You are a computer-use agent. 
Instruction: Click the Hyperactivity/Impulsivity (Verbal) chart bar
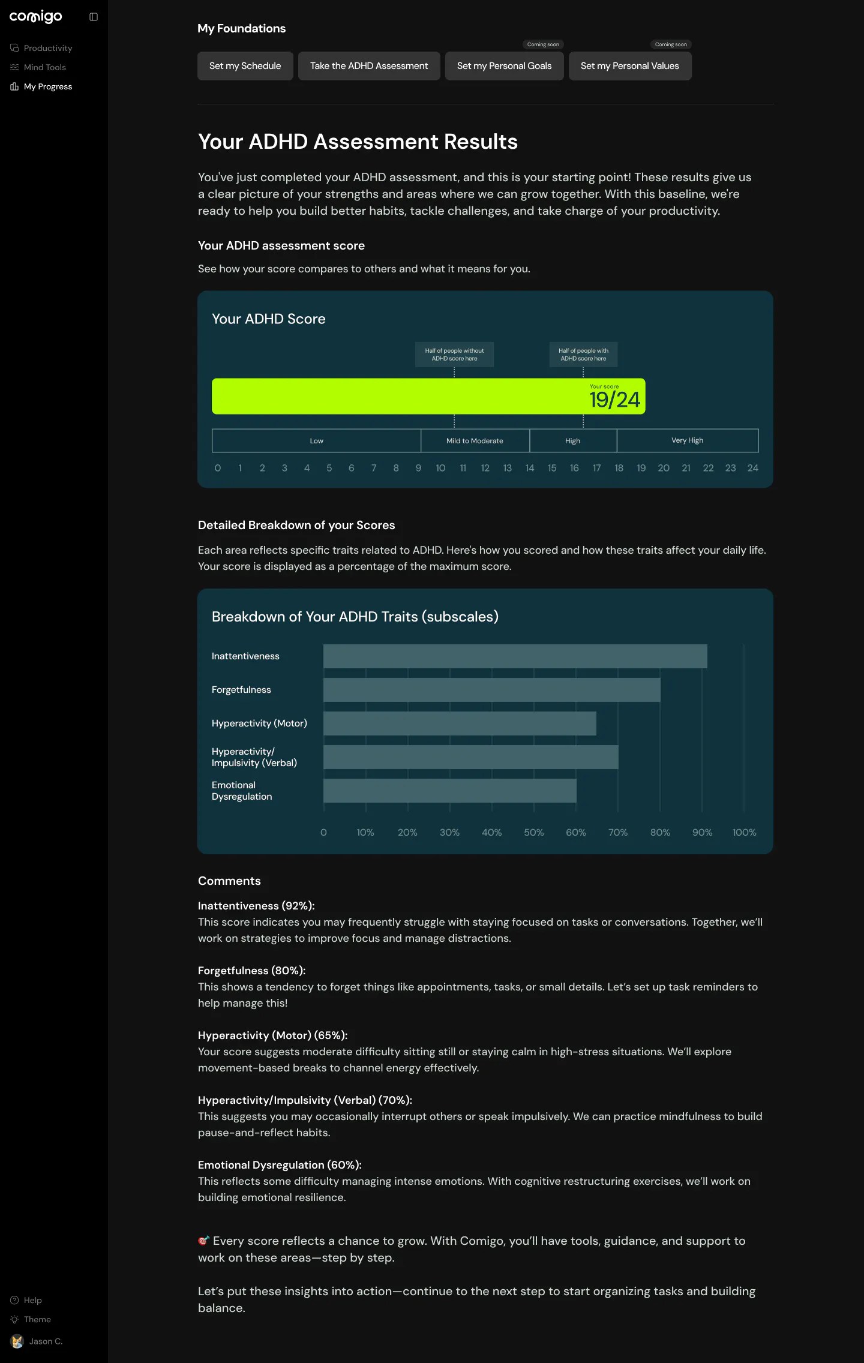(x=470, y=757)
